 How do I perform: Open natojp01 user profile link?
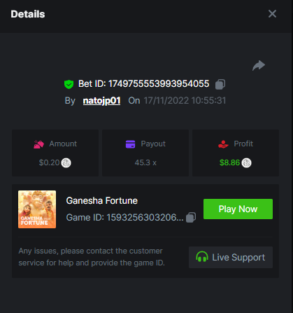click(x=101, y=101)
